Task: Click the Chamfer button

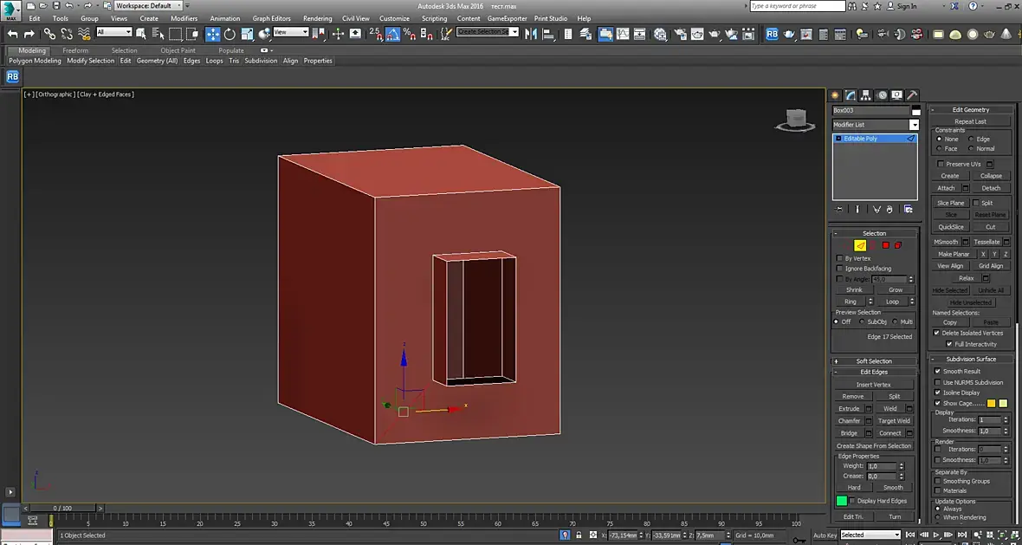Action: pyautogui.click(x=849, y=421)
